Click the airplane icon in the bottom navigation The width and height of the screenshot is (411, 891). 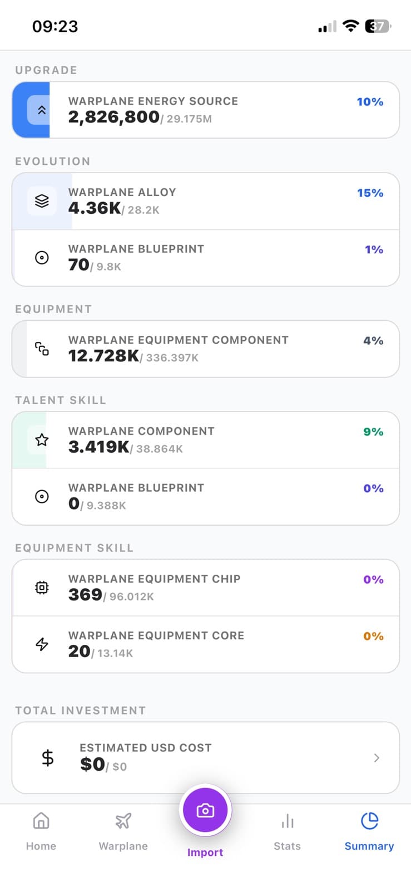123,820
